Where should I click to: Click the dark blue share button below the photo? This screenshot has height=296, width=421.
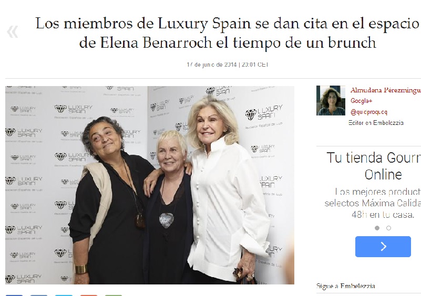click(14, 295)
